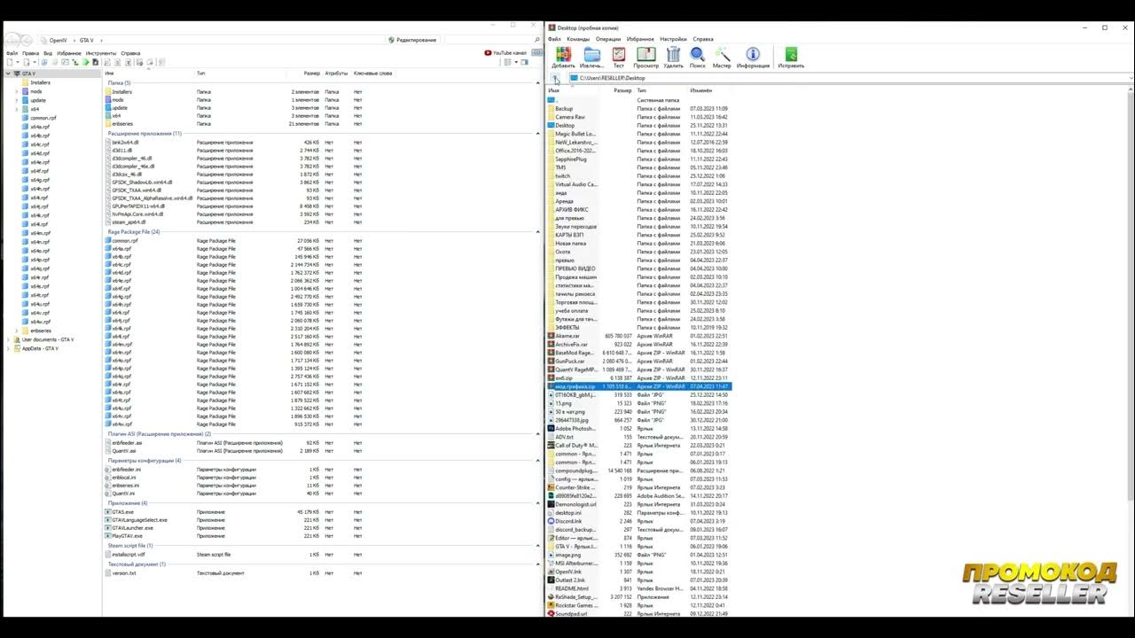Click the save/package install icon in OpenIV toolbar
1135x638 pixels.
coord(95,62)
